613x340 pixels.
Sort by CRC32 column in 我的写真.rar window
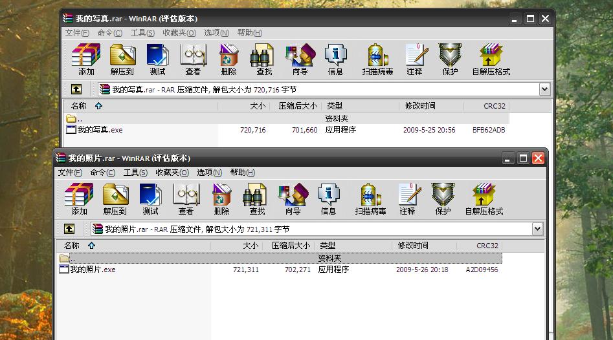point(487,106)
